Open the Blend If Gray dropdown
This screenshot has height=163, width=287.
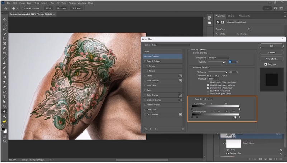[x=208, y=99]
